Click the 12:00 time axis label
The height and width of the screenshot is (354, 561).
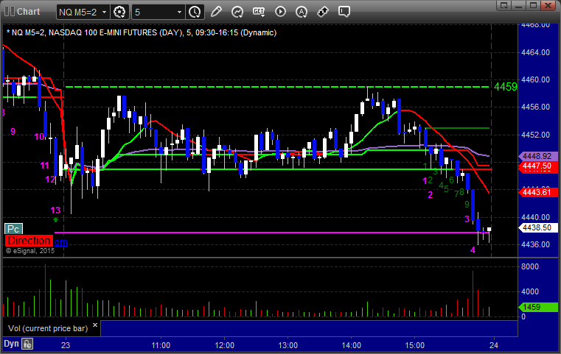click(x=225, y=345)
